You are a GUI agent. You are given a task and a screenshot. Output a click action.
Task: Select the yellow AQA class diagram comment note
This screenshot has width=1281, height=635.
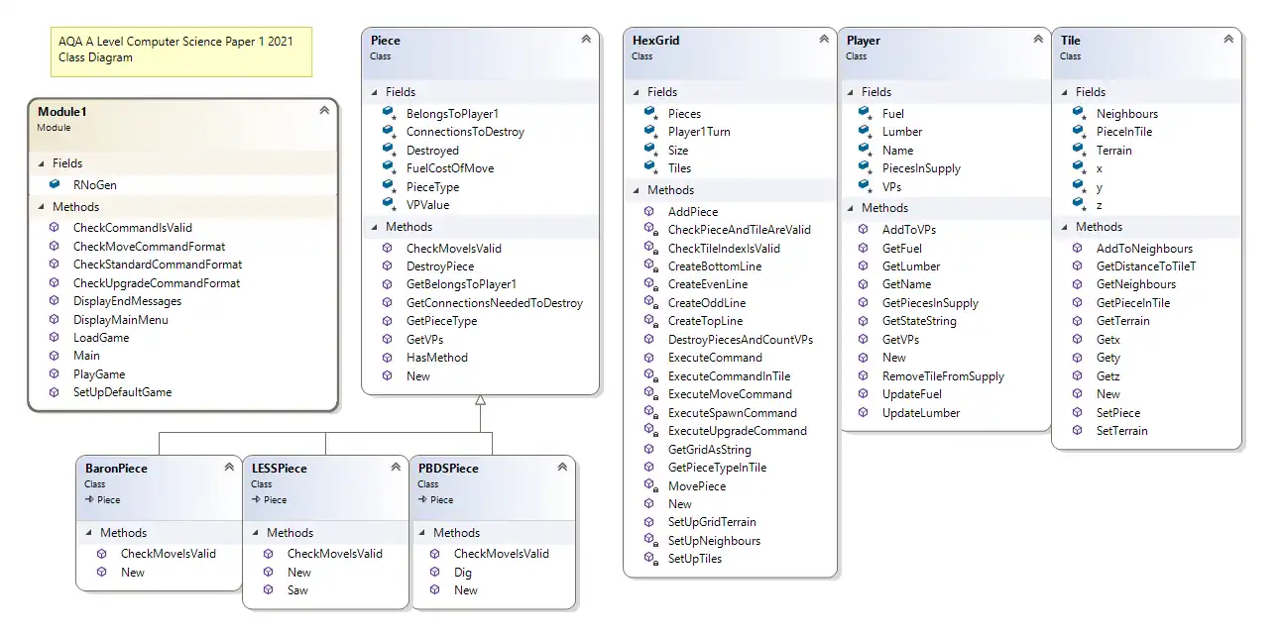point(180,50)
